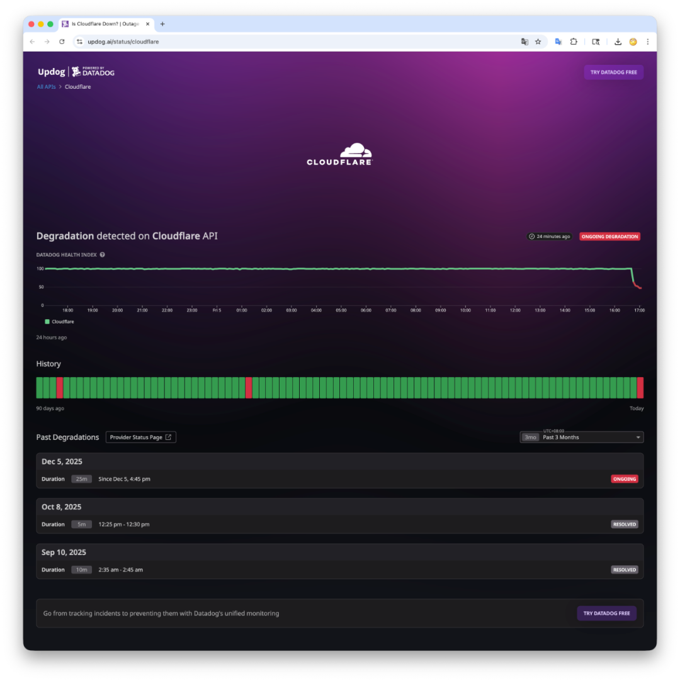Go back using the browser back arrow
The image size is (680, 681).
[x=32, y=42]
